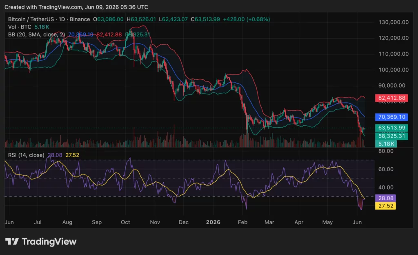Click the May label on time axis

[x=327, y=222]
